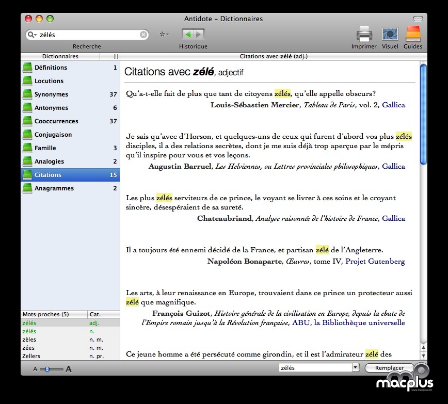Click the blue vertical scrollbar thumb
The width and height of the screenshot is (448, 404).
pos(423,114)
